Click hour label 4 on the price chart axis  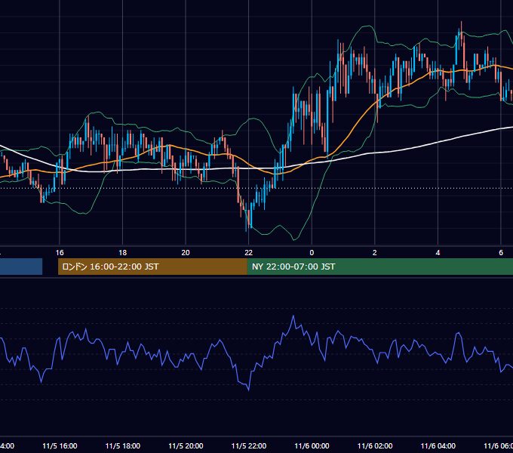[438, 253]
